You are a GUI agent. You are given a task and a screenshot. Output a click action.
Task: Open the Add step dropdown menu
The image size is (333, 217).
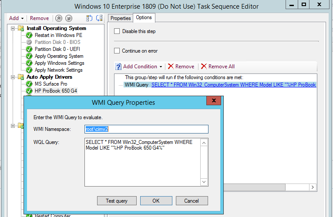tap(16, 18)
